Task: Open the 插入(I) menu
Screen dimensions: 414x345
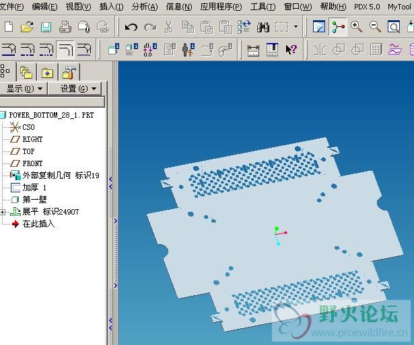Action: coord(111,6)
